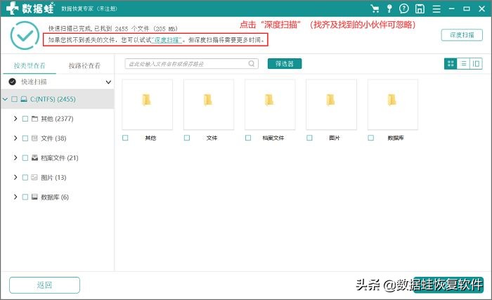Screen dimensions: 492x300
Task: Switch to 按路径查看 tab
Action: coord(84,65)
